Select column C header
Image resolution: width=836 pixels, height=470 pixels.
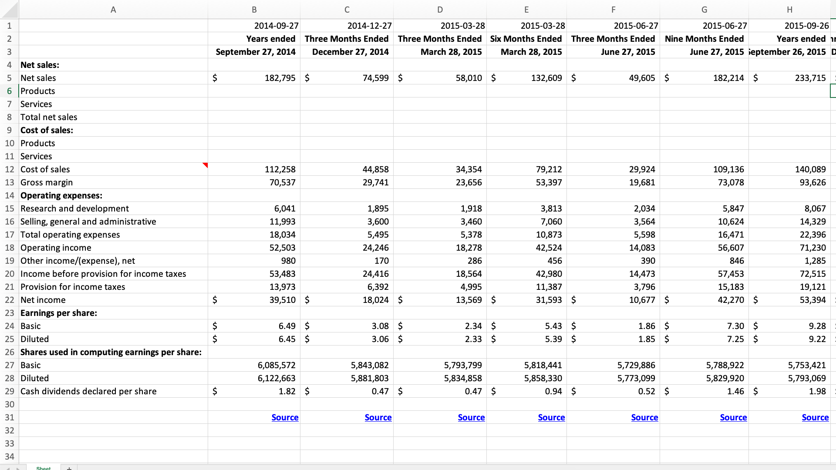(x=347, y=10)
